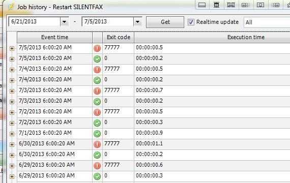Open the start date 6/21/2013 dropdown arrow
Image resolution: width=290 pixels, height=183 pixels.
coord(65,22)
